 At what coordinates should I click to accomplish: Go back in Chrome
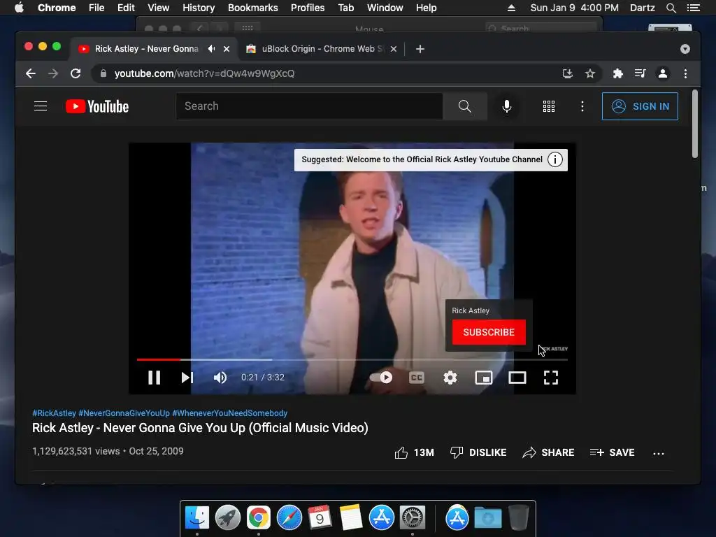[31, 73]
